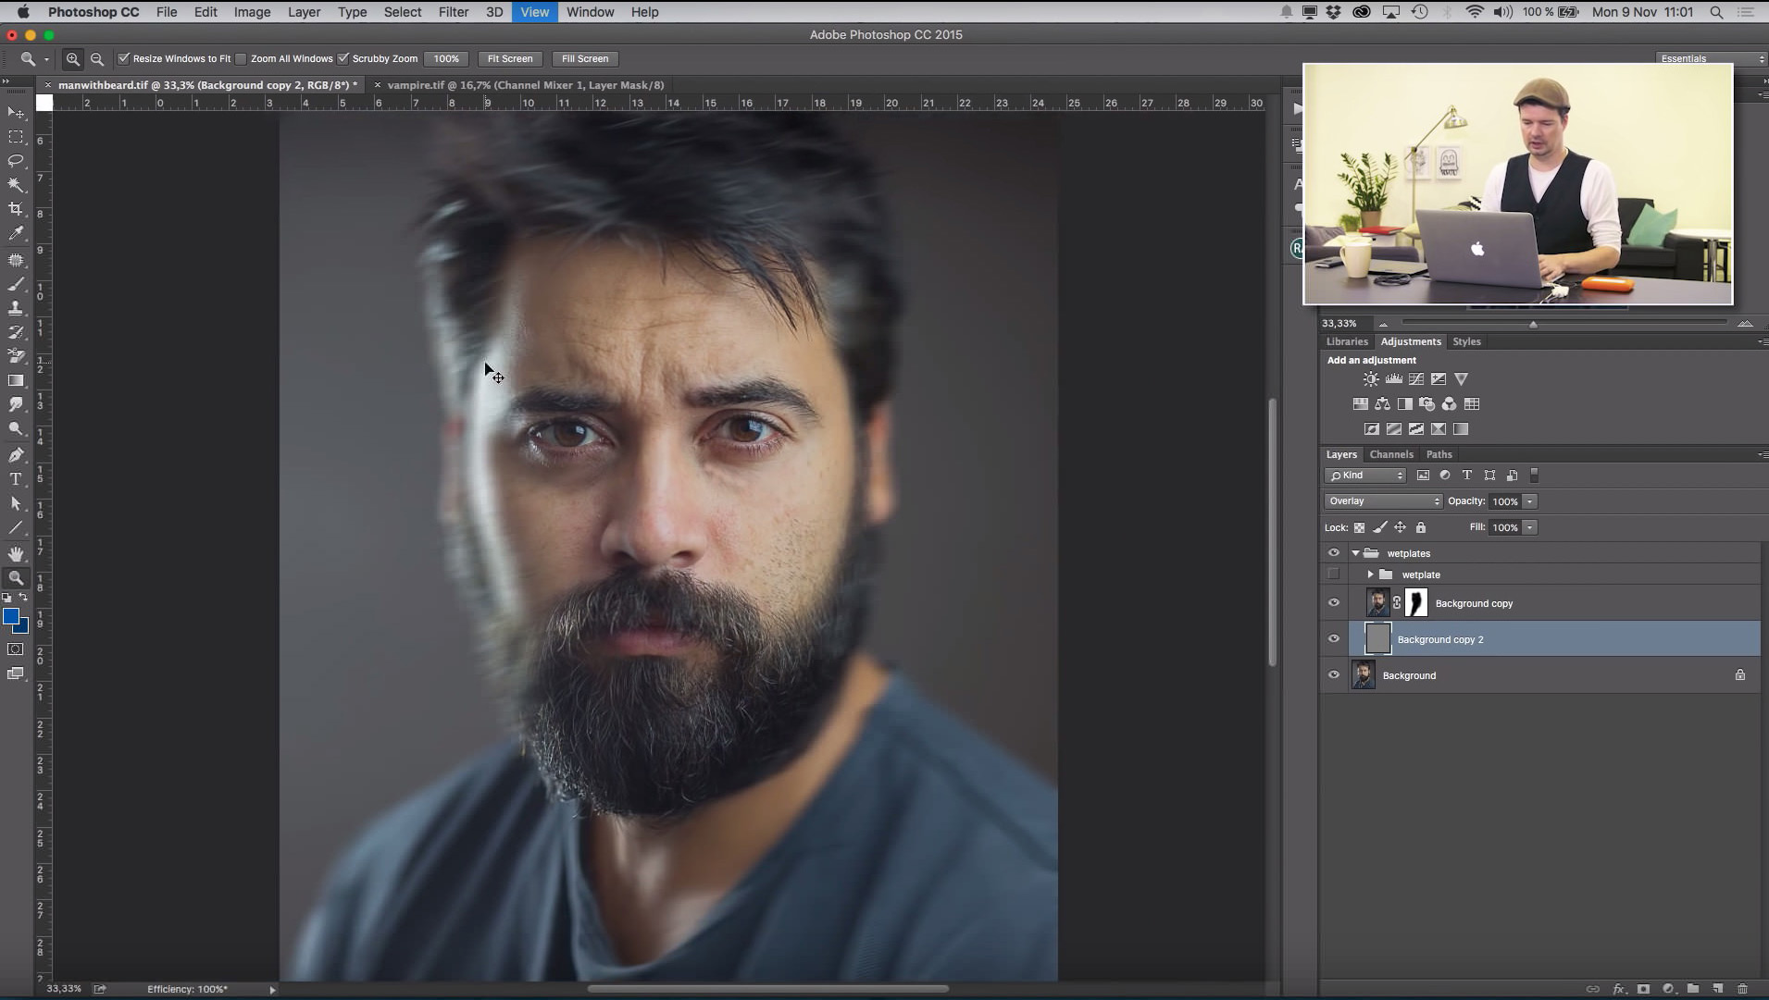Screen dimensions: 1769x1000
Task: Click the background color swatch
Action: pos(23,627)
